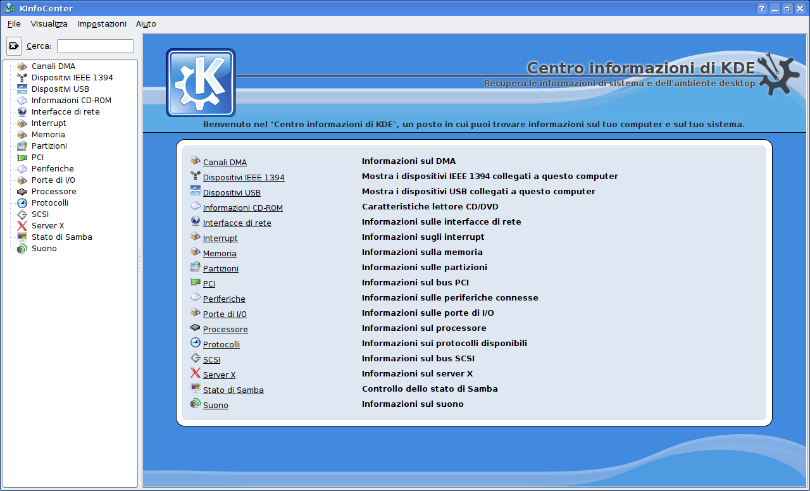This screenshot has height=491, width=810.
Task: Click the PCI card icon in sidebar
Action: (22, 158)
